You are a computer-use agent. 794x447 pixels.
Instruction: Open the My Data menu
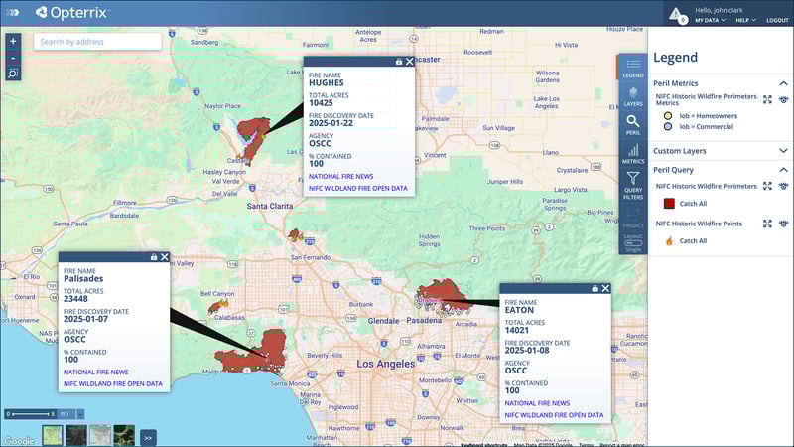[710, 20]
